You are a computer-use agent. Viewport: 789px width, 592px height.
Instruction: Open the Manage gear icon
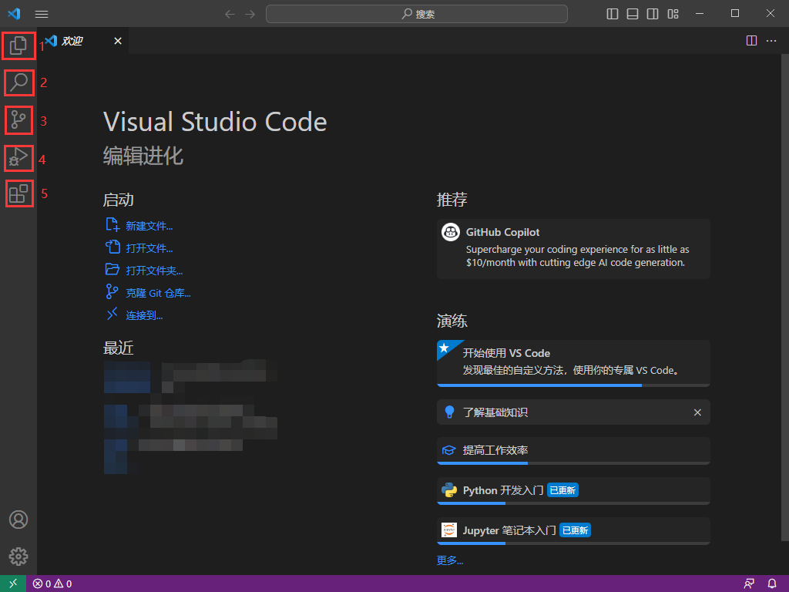click(18, 557)
